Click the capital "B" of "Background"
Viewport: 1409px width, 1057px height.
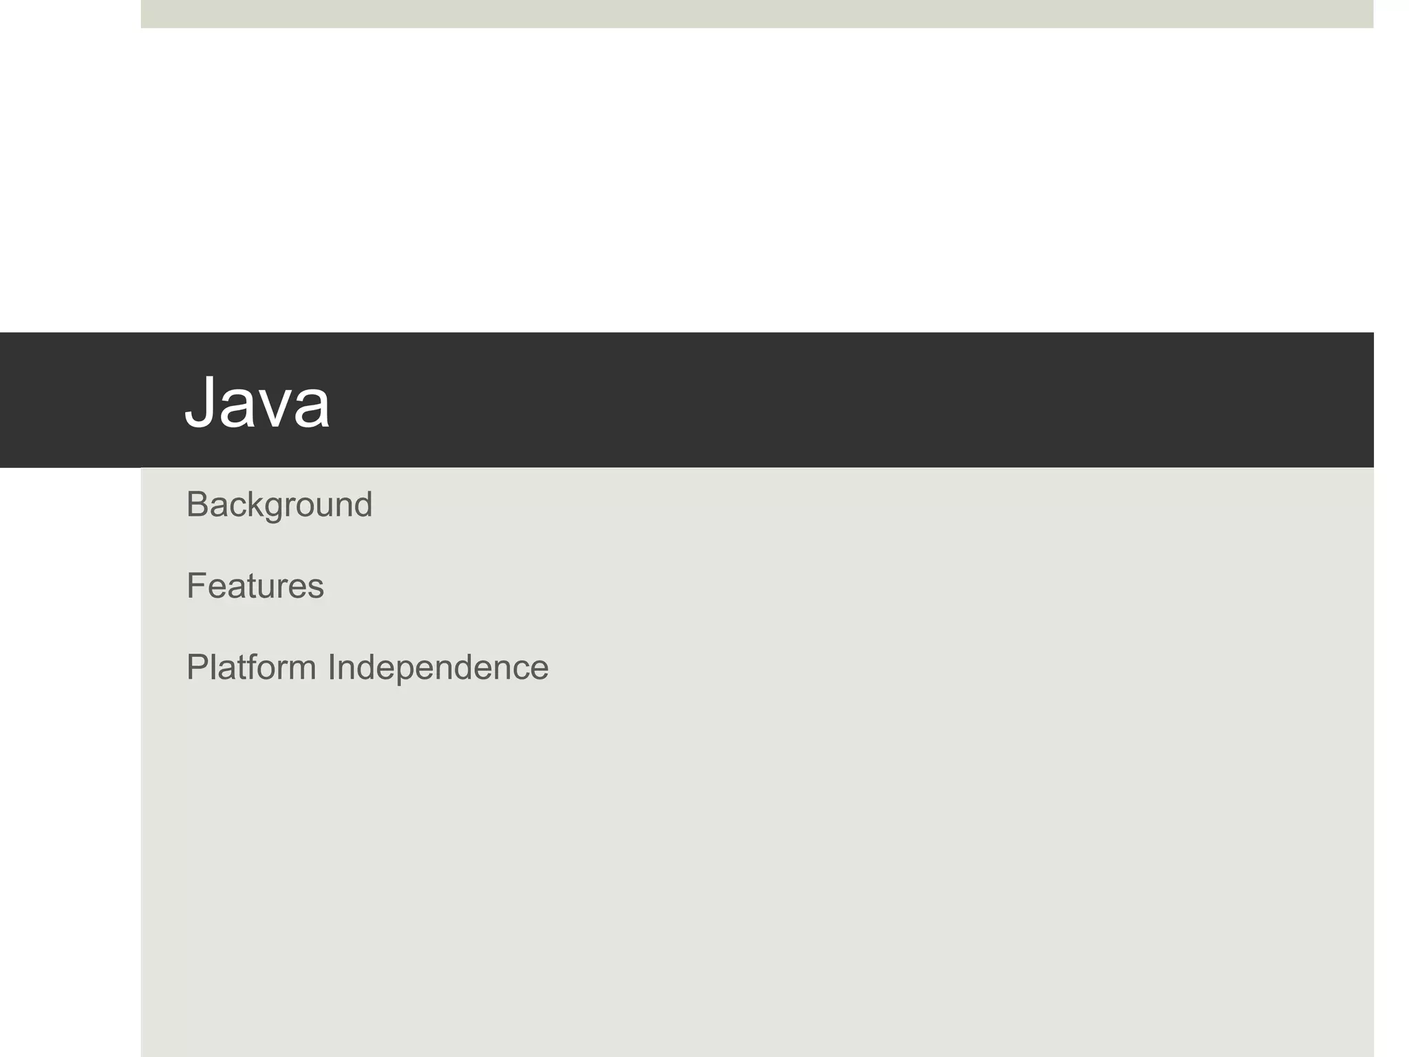(x=197, y=504)
